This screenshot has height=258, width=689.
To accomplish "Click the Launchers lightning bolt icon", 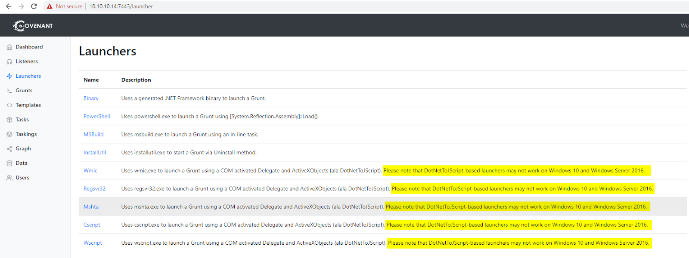I will pyautogui.click(x=9, y=76).
